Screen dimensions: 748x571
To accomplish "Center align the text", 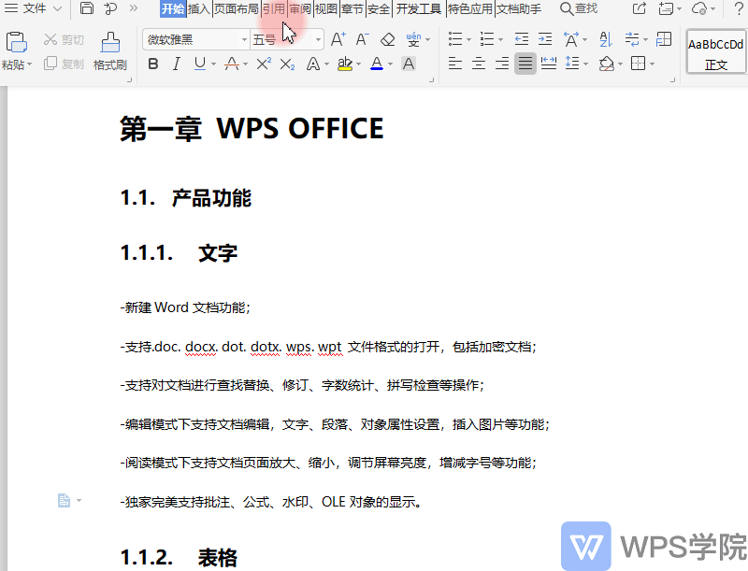I will 479,64.
